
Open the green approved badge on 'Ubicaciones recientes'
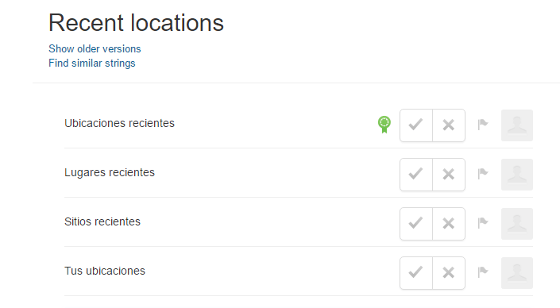pos(384,125)
